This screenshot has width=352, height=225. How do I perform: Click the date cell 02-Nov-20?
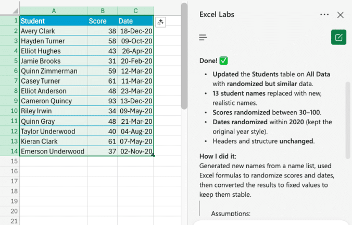[135, 151]
